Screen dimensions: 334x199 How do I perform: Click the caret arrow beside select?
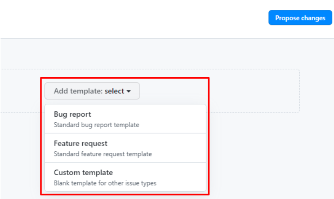[x=129, y=91]
